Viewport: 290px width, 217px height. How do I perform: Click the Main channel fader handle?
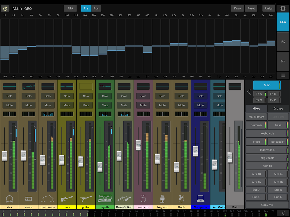click(x=230, y=158)
